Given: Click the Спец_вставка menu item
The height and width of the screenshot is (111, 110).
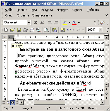Looking at the screenshot, I should click(42, 15).
